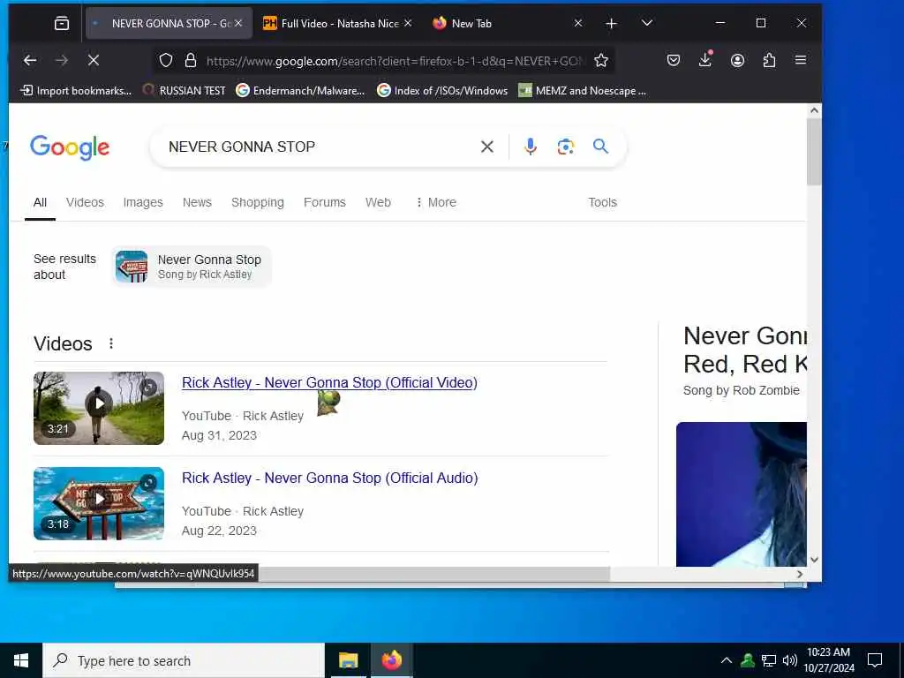This screenshot has height=678, width=904.
Task: Open extensions puzzle-piece icon
Action: [769, 60]
